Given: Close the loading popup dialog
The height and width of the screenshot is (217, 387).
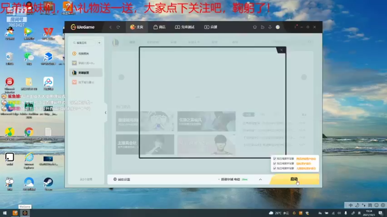Looking at the screenshot, I should point(281,50).
